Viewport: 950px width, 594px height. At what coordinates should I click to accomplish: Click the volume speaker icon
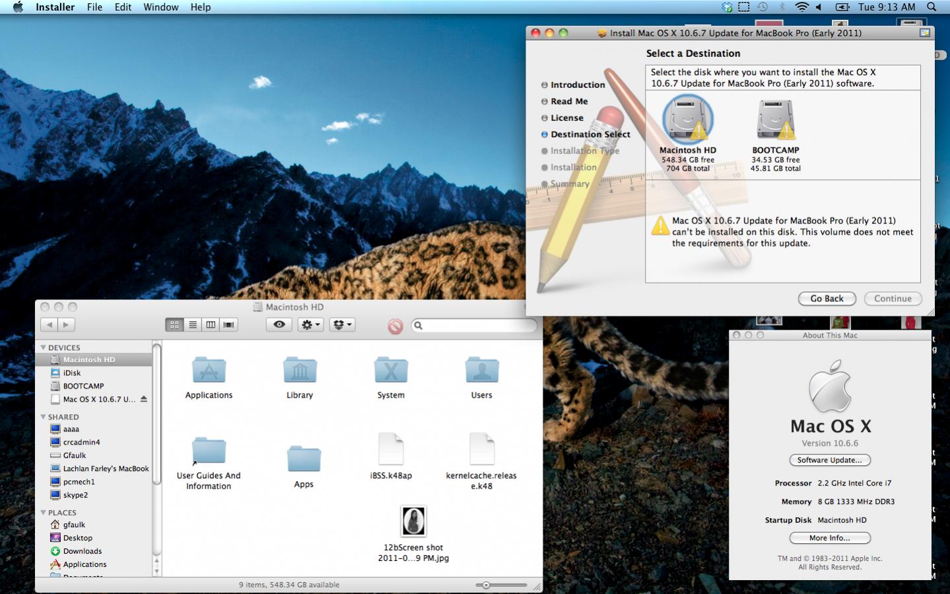[819, 7]
